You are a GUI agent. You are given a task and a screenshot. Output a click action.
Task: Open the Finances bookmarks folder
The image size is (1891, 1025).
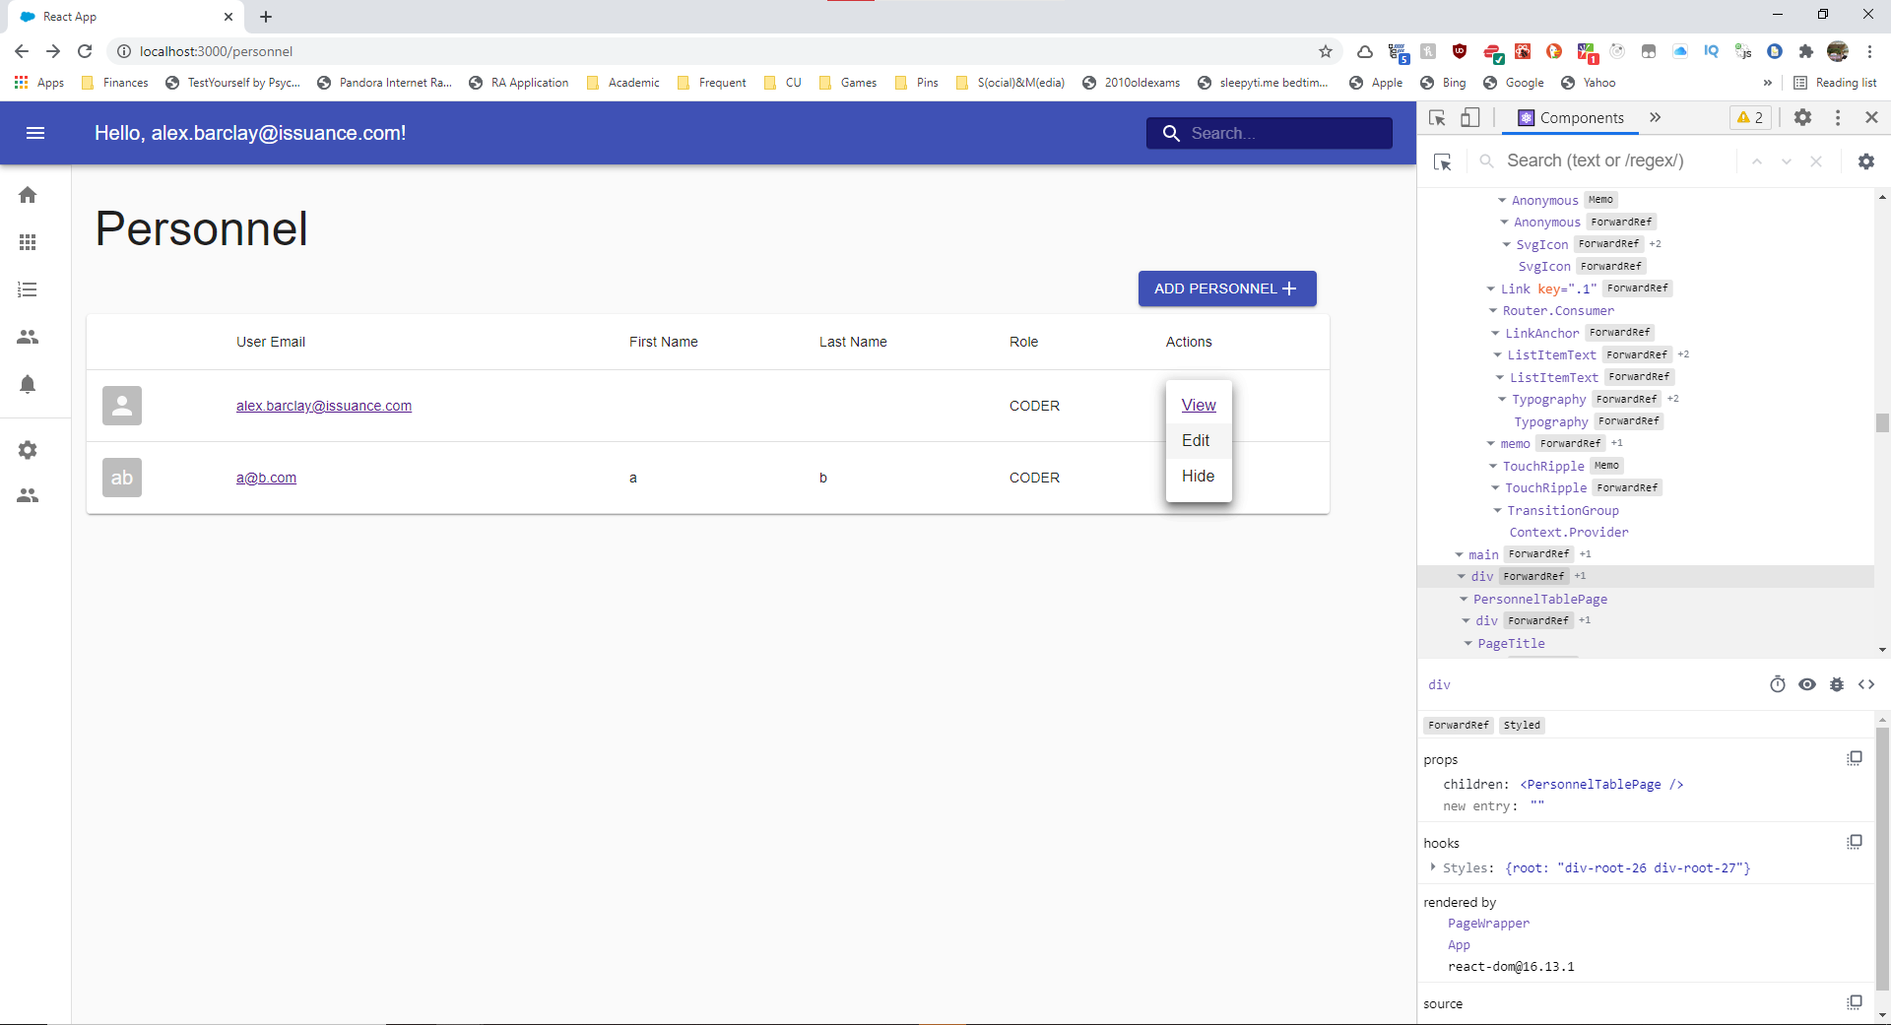115,83
